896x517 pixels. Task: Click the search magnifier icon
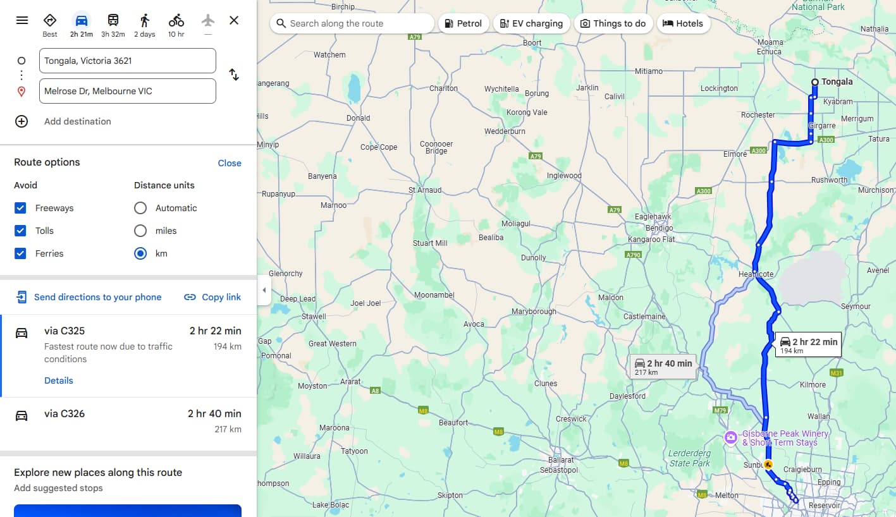pyautogui.click(x=281, y=23)
